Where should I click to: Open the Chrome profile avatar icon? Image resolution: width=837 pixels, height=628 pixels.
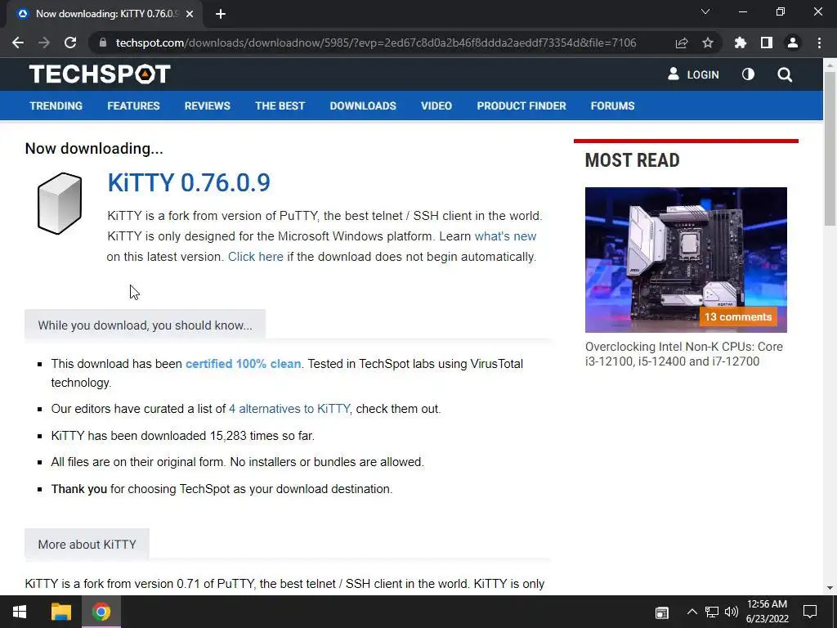[x=793, y=43]
